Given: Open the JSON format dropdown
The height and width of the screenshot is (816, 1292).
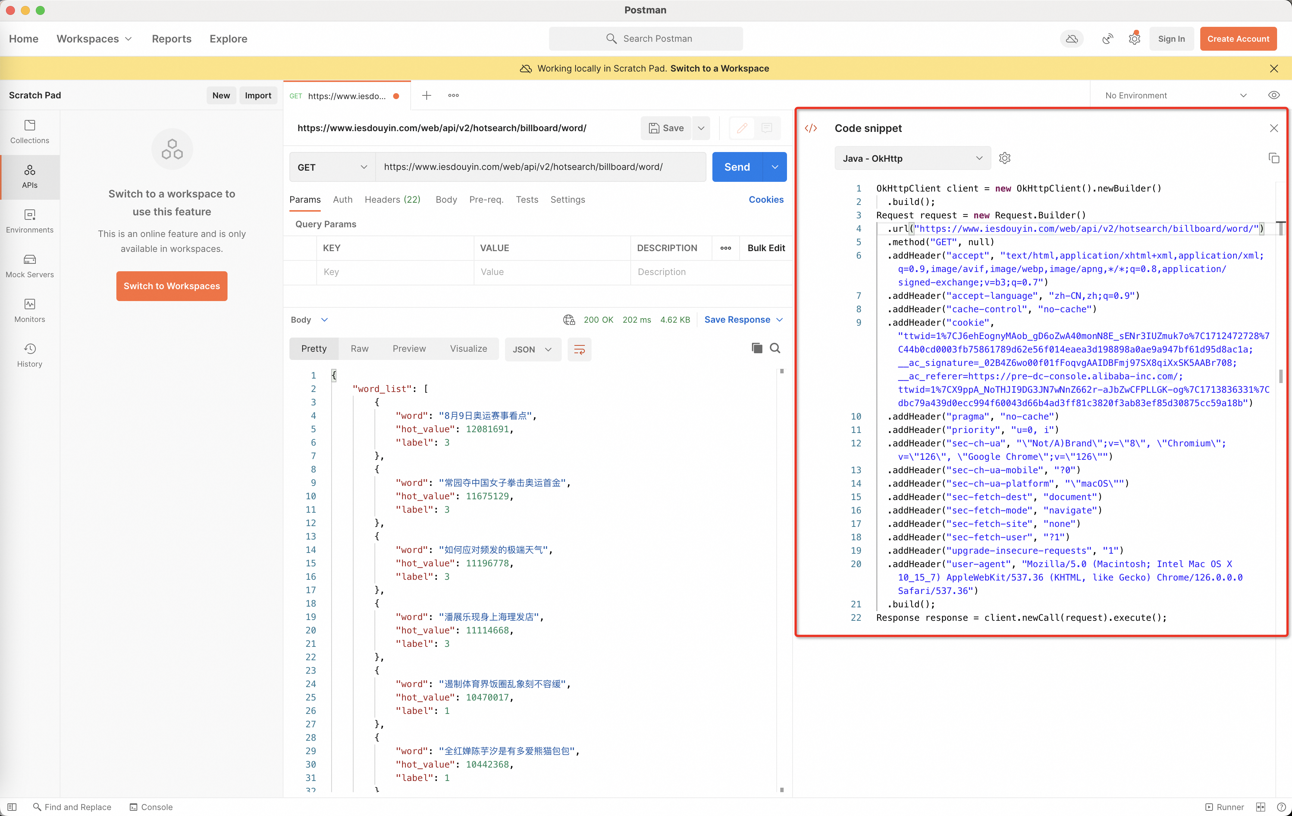Looking at the screenshot, I should (x=532, y=350).
